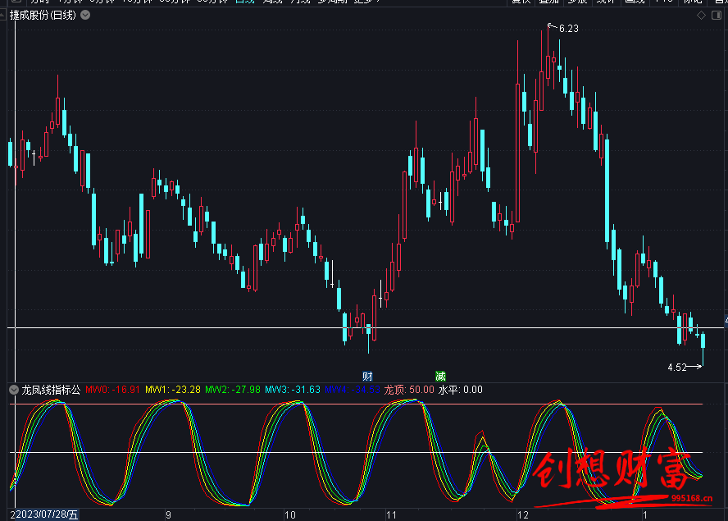Click the 6.23 high price label
The height and width of the screenshot is (521, 728).
569,29
